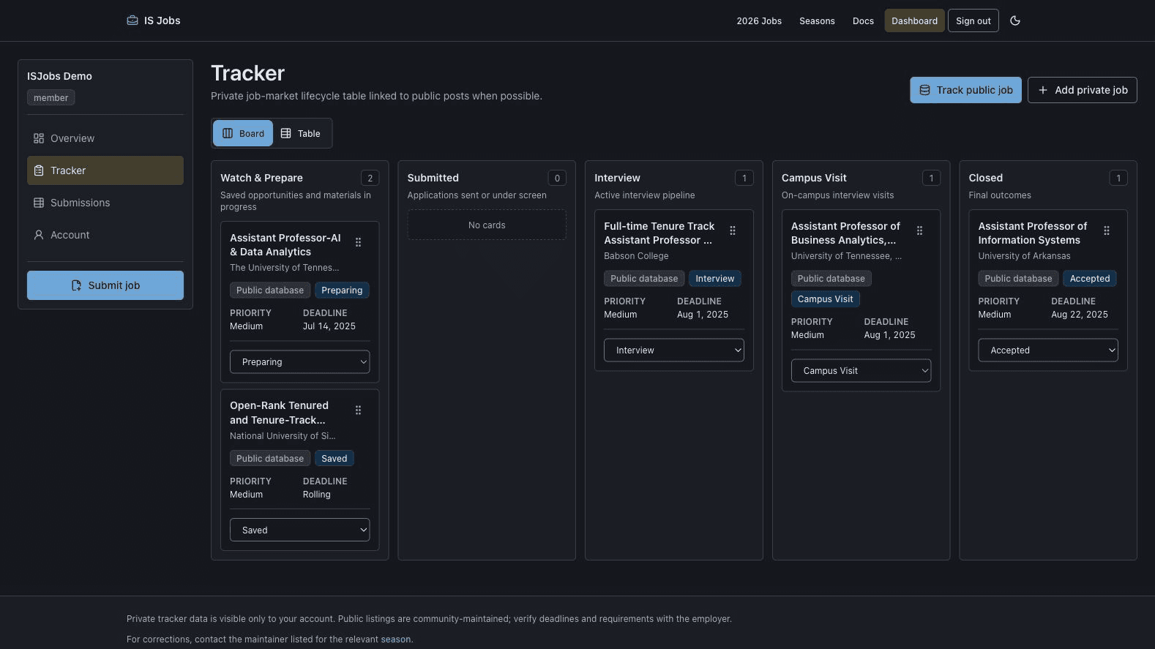Click the Overview grid icon in the sidebar
The height and width of the screenshot is (649, 1155).
39,138
